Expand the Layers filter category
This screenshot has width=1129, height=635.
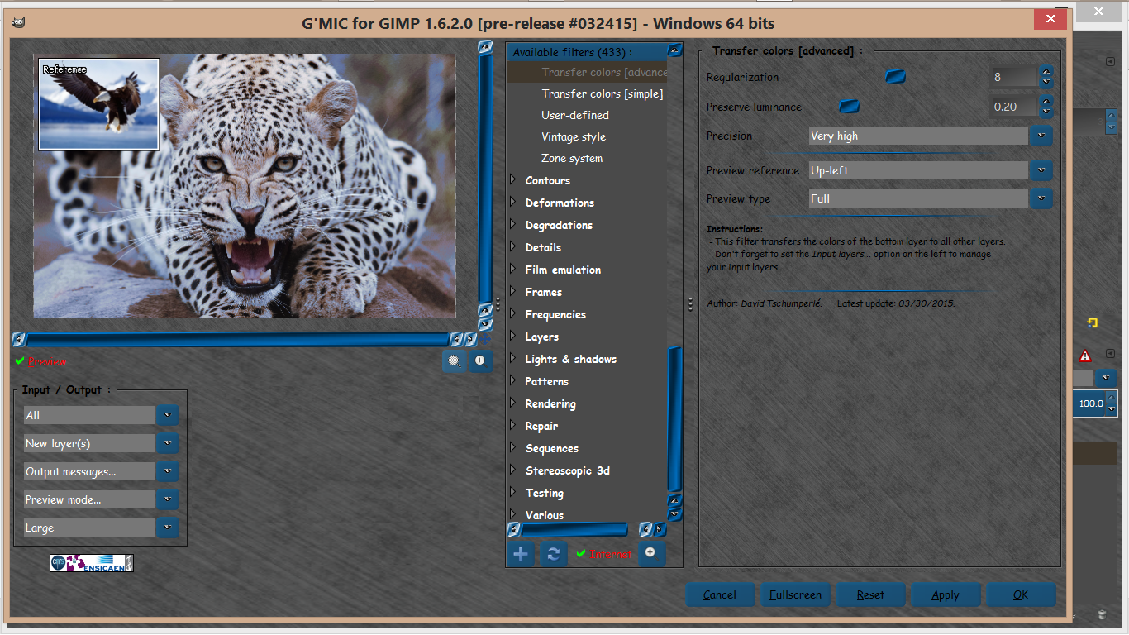[x=513, y=337]
